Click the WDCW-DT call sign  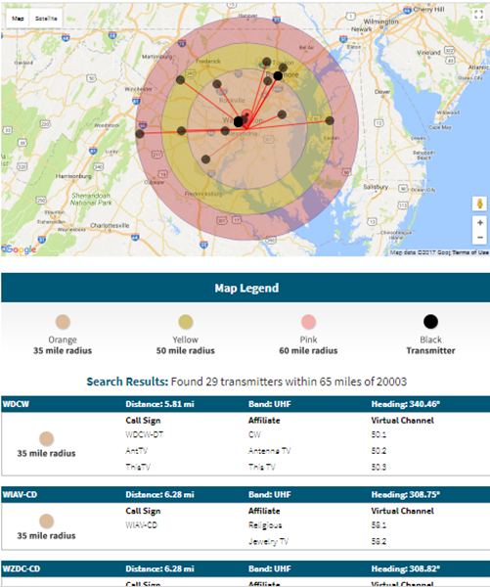pos(144,434)
